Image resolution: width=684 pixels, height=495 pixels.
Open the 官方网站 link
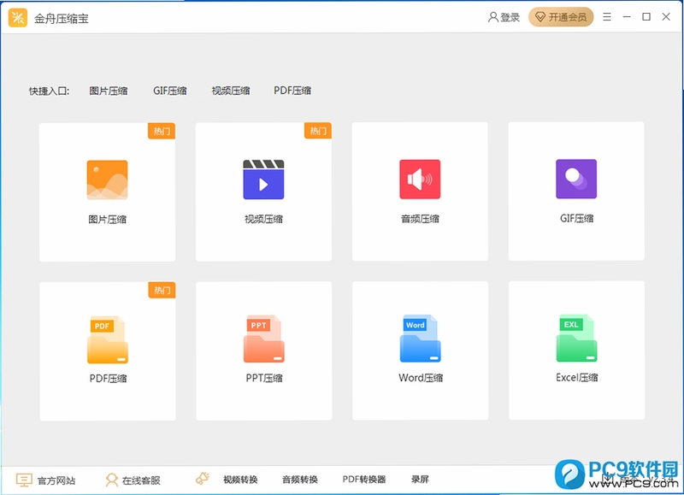[x=56, y=480]
